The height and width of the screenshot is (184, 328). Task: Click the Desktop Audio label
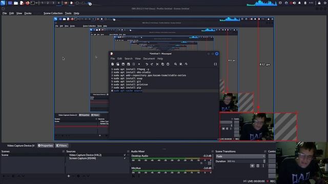pos(140,156)
